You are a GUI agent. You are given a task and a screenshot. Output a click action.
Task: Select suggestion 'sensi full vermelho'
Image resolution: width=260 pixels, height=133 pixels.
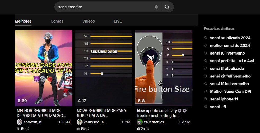tap(227, 53)
